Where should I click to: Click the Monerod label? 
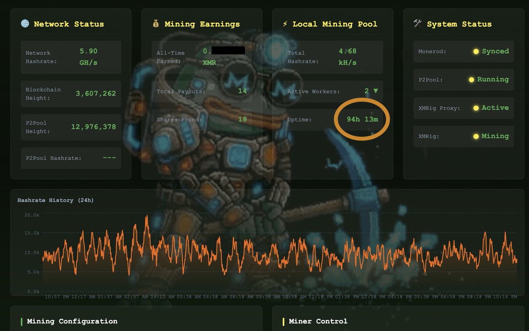click(432, 51)
